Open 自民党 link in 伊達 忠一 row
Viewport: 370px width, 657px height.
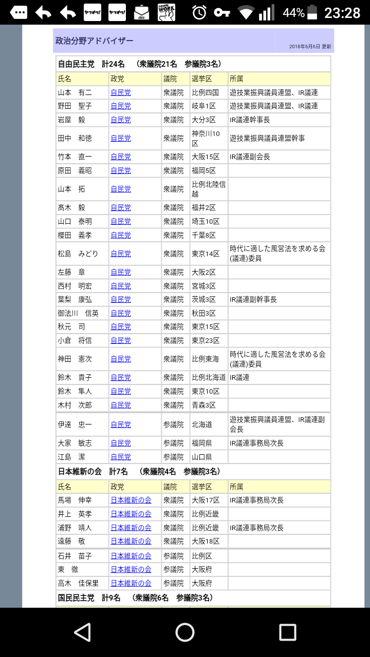(121, 424)
